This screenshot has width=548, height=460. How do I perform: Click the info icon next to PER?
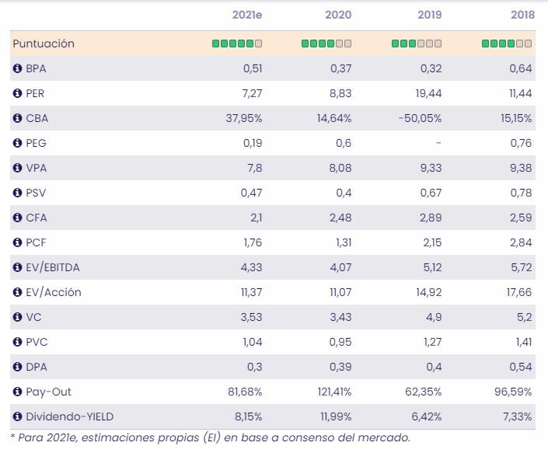pos(18,93)
